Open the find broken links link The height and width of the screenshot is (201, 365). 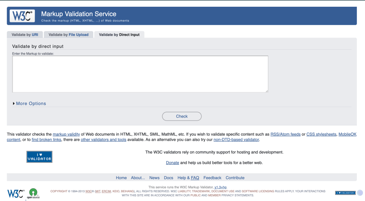[x=46, y=140]
